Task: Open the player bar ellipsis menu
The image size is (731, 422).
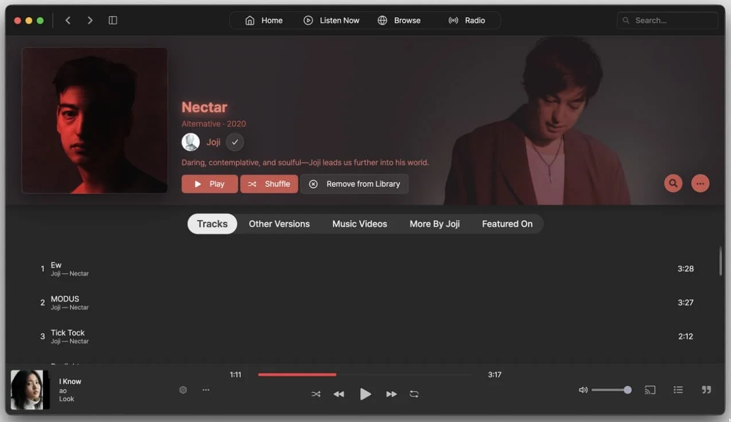Action: pos(206,390)
